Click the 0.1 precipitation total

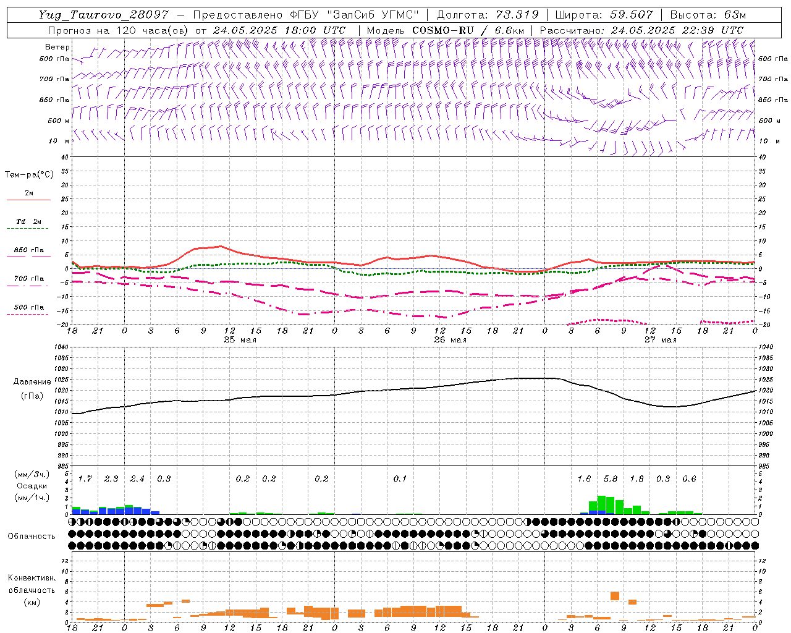point(400,478)
